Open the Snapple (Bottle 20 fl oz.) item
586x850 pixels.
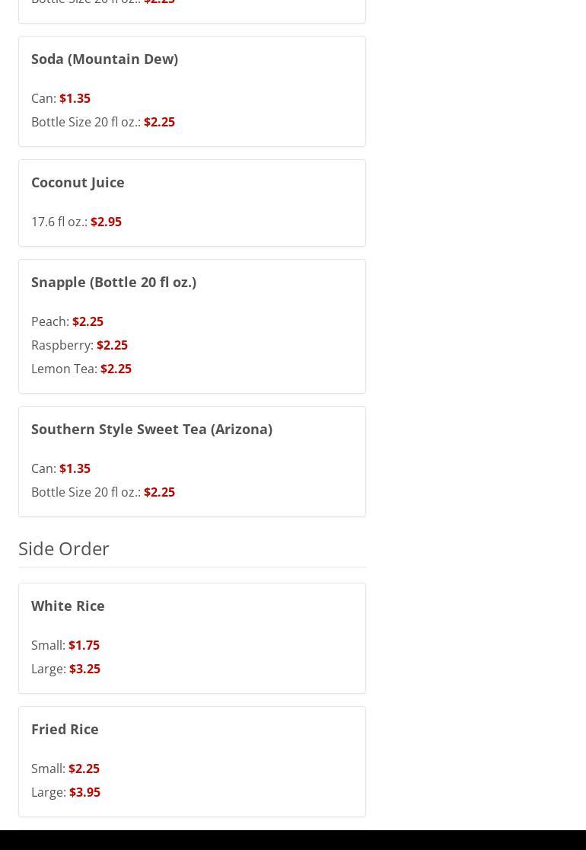pos(113,282)
